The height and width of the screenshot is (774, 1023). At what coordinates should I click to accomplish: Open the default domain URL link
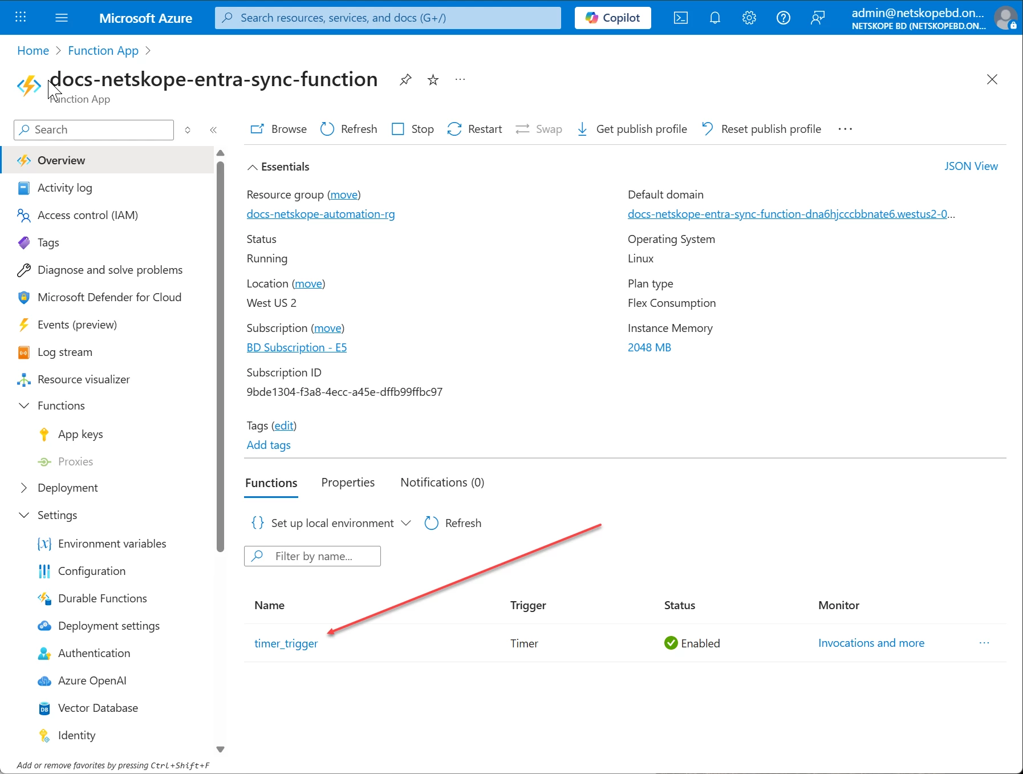pyautogui.click(x=791, y=214)
